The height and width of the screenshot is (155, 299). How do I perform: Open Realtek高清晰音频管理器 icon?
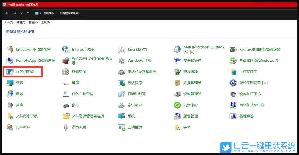pyautogui.click(x=233, y=49)
